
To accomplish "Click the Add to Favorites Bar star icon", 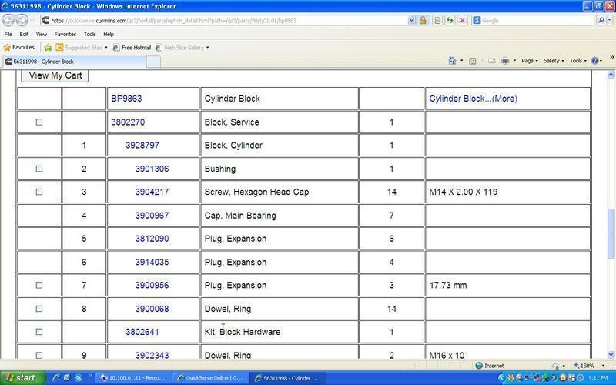I will [x=48, y=48].
